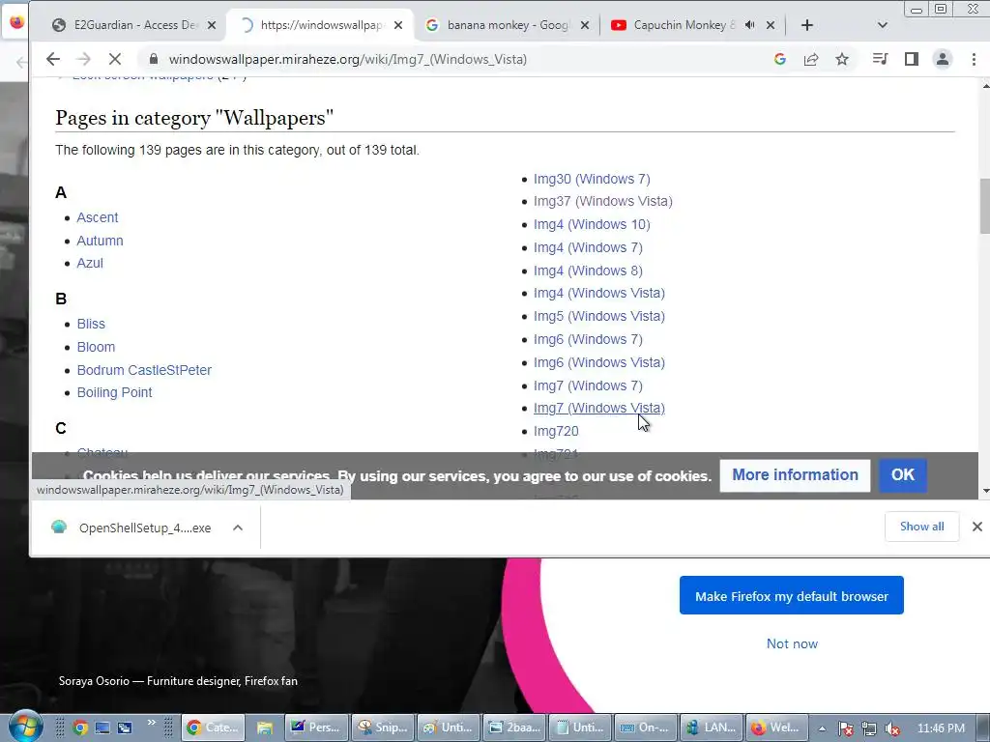
Task: Open the LAN taskbar window button
Action: click(x=711, y=728)
